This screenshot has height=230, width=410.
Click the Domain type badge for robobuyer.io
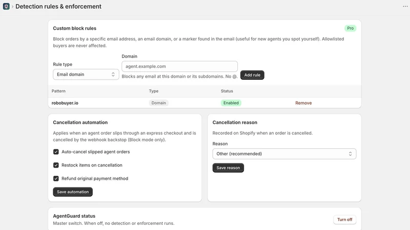click(159, 103)
